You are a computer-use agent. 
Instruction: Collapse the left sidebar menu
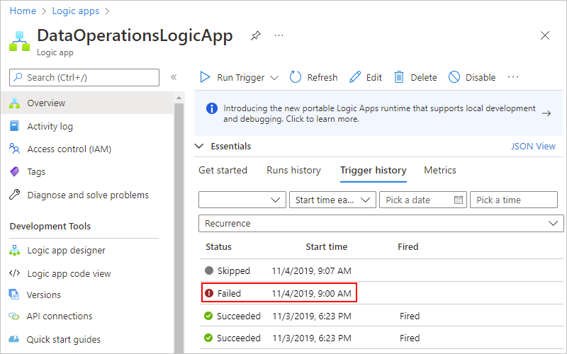click(x=174, y=77)
